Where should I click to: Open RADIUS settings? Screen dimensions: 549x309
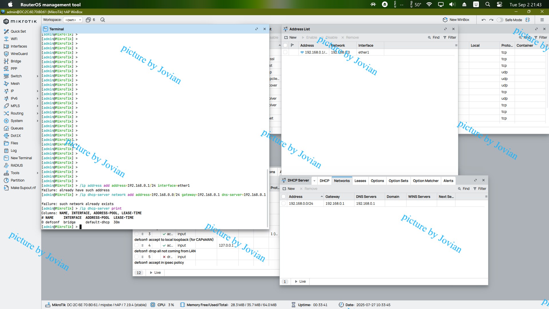tap(17, 166)
